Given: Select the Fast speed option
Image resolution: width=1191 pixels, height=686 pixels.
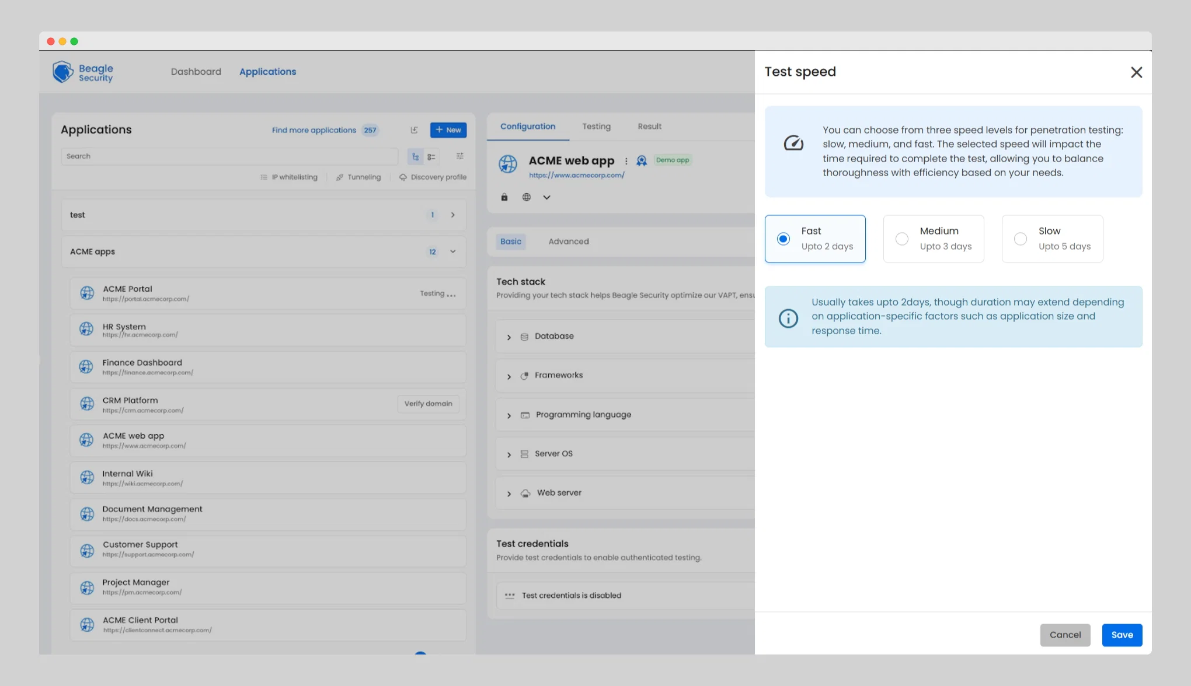Looking at the screenshot, I should point(815,239).
